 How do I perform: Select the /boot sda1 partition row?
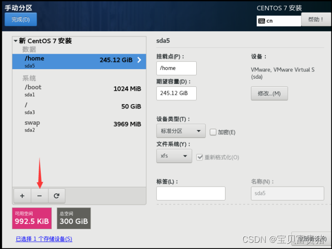tap(79, 90)
